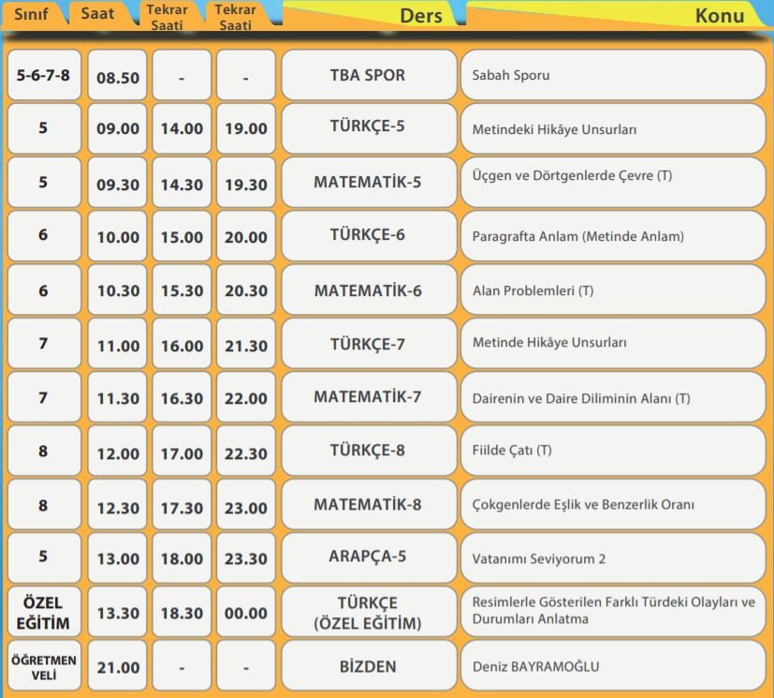Select the 15.30 repeat time
The width and height of the screenshot is (774, 698).
point(182,290)
